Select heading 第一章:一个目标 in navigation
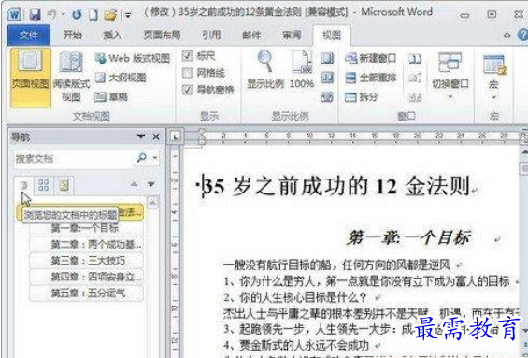Image resolution: width=528 pixels, height=358 pixels. pos(86,228)
